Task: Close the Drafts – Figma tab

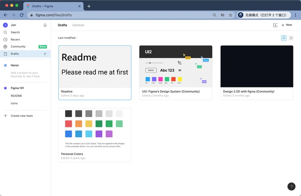Action: pyautogui.click(x=79, y=6)
